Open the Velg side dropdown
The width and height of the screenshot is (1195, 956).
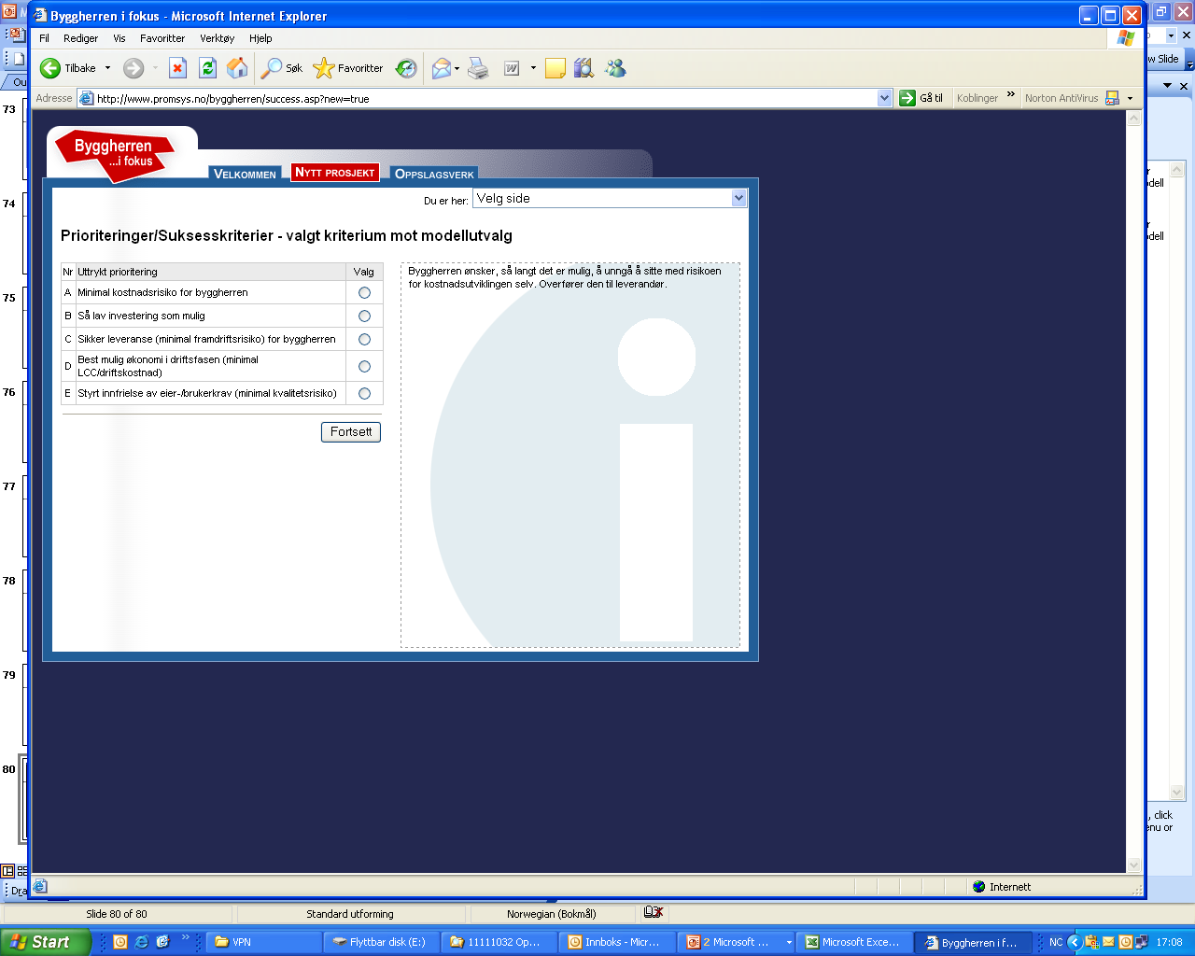point(610,198)
